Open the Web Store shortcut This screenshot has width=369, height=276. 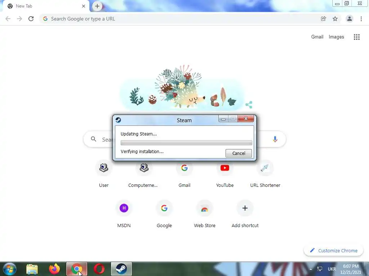[205, 214]
